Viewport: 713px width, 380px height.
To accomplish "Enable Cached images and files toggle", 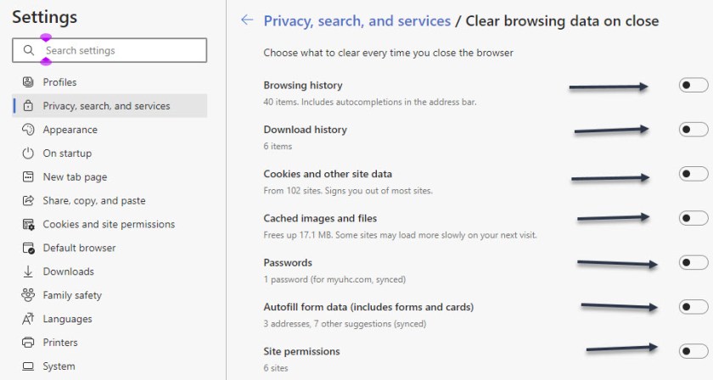I will pyautogui.click(x=693, y=218).
